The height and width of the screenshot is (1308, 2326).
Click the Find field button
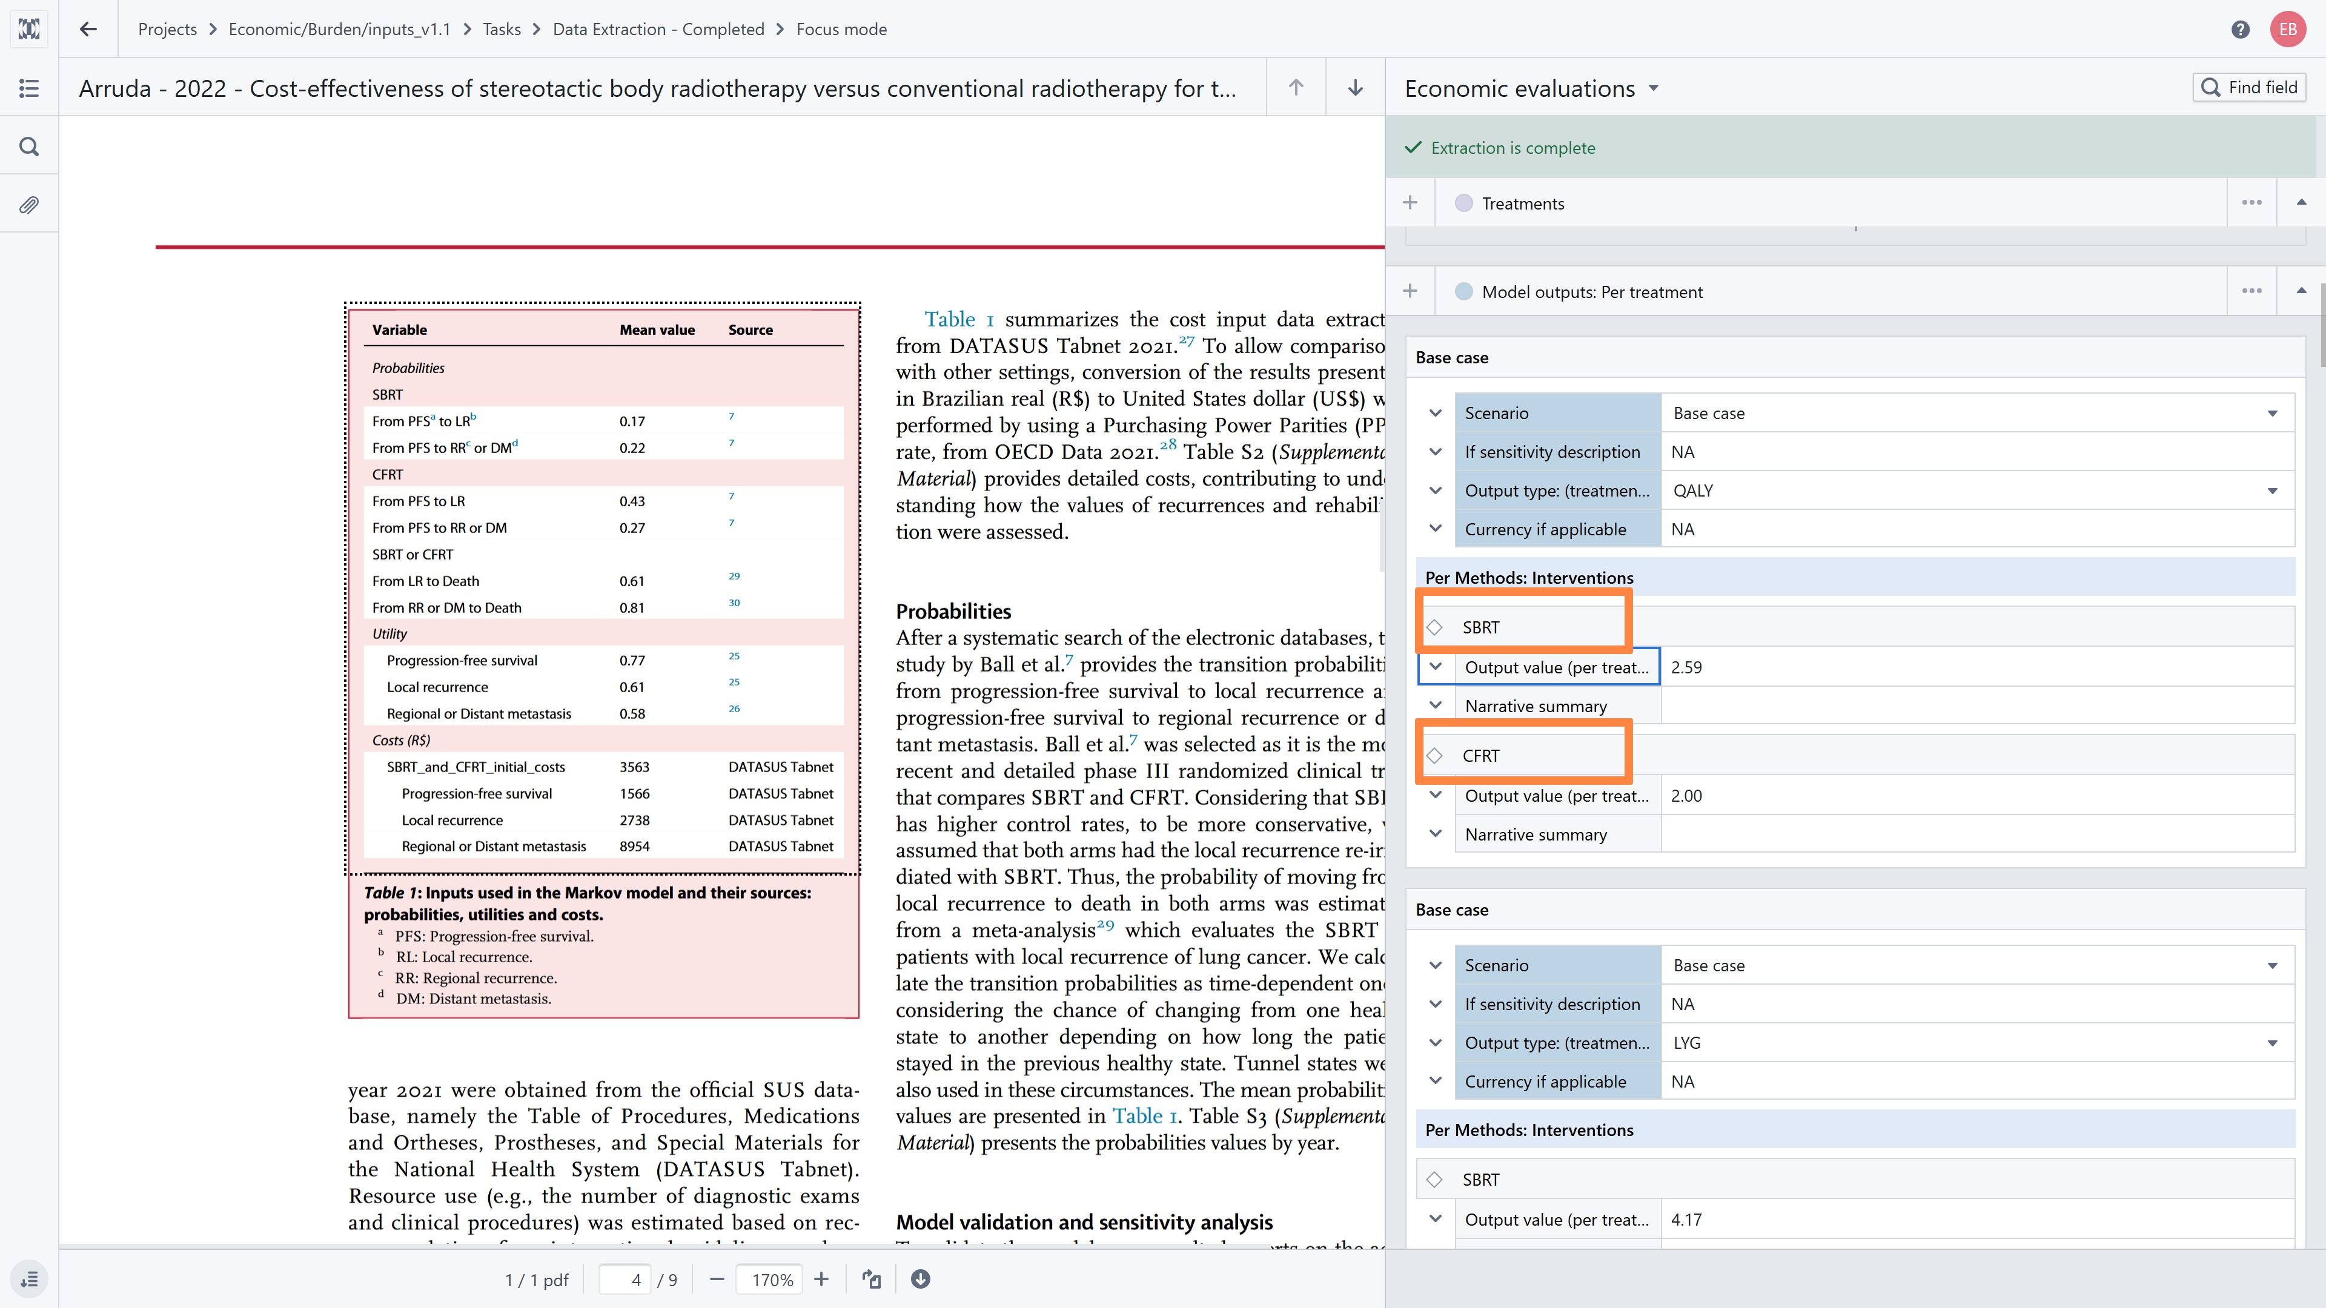(2249, 88)
